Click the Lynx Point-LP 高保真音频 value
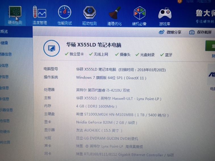This screenshot has width=215, height=161. (109, 147)
